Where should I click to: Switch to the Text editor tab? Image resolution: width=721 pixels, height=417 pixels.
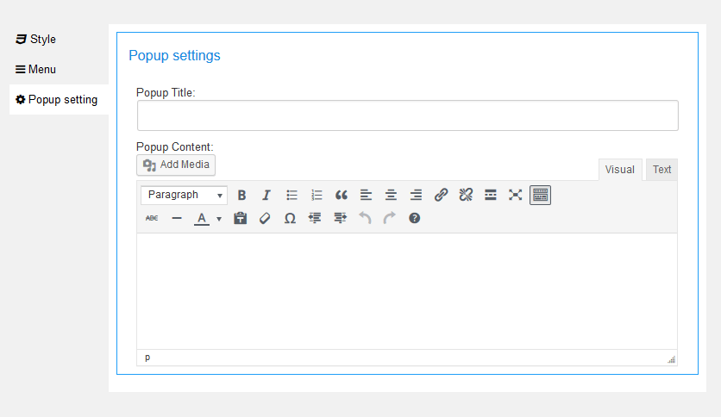tap(661, 170)
